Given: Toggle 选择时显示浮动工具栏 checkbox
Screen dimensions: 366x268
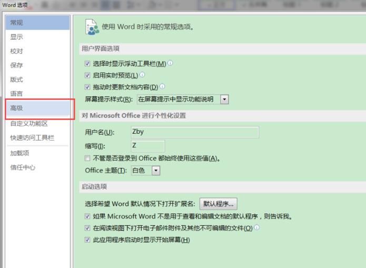Looking at the screenshot, I should 87,64.
